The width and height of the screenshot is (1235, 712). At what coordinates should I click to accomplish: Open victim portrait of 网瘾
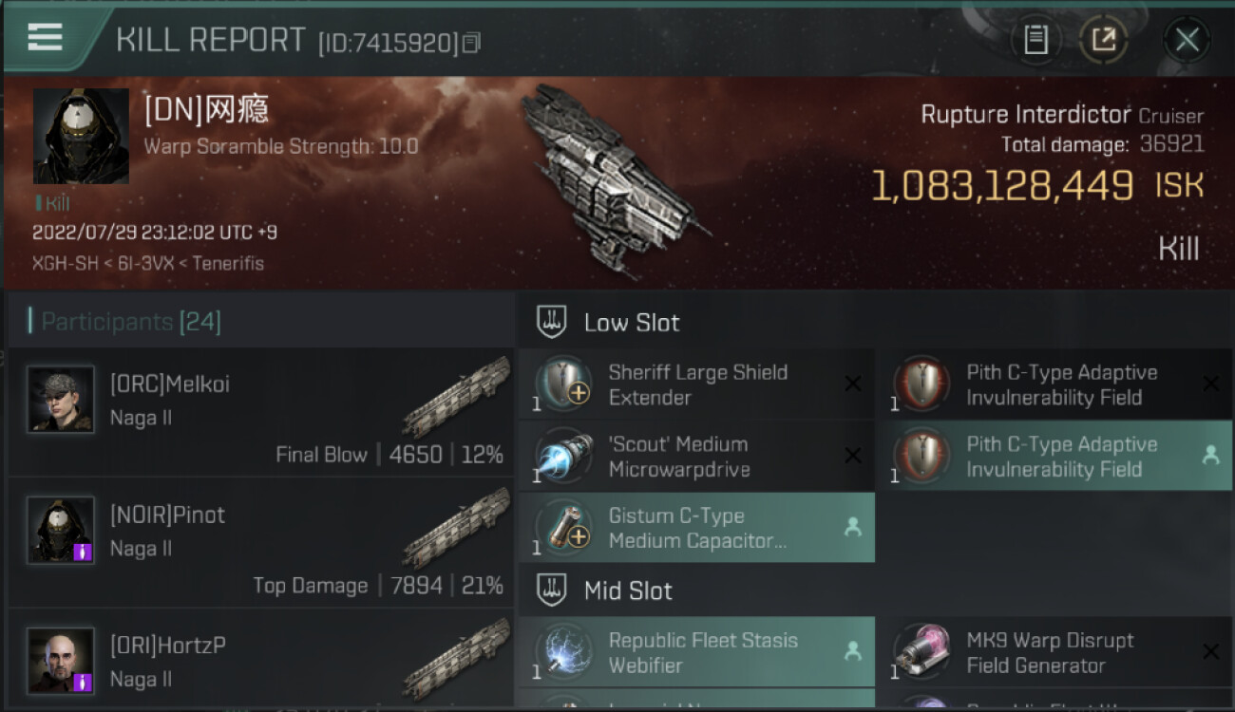pos(81,136)
